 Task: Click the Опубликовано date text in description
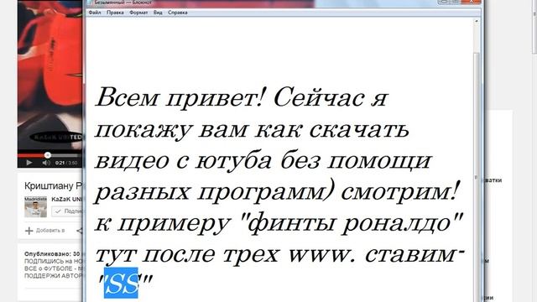point(52,254)
